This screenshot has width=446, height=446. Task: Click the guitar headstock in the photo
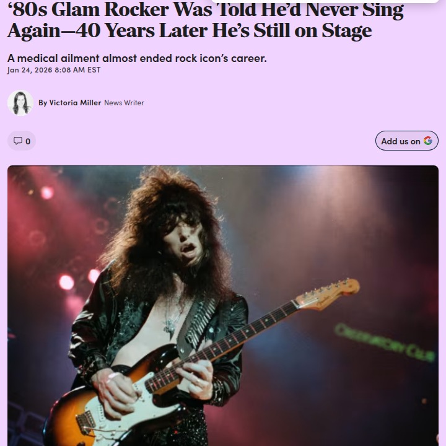[328, 294]
